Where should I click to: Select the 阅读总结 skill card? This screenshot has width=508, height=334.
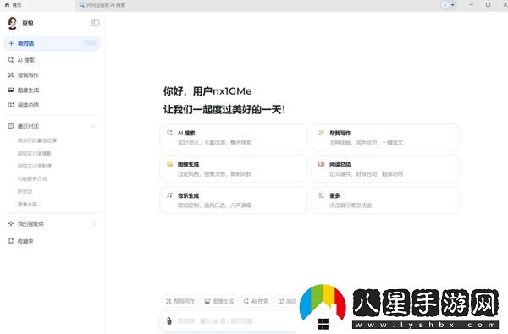pyautogui.click(x=385, y=169)
